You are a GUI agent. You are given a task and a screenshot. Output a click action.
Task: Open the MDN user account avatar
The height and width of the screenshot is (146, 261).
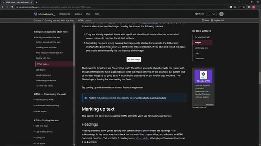221,14
